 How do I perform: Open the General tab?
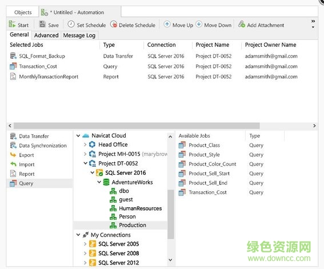click(x=19, y=34)
